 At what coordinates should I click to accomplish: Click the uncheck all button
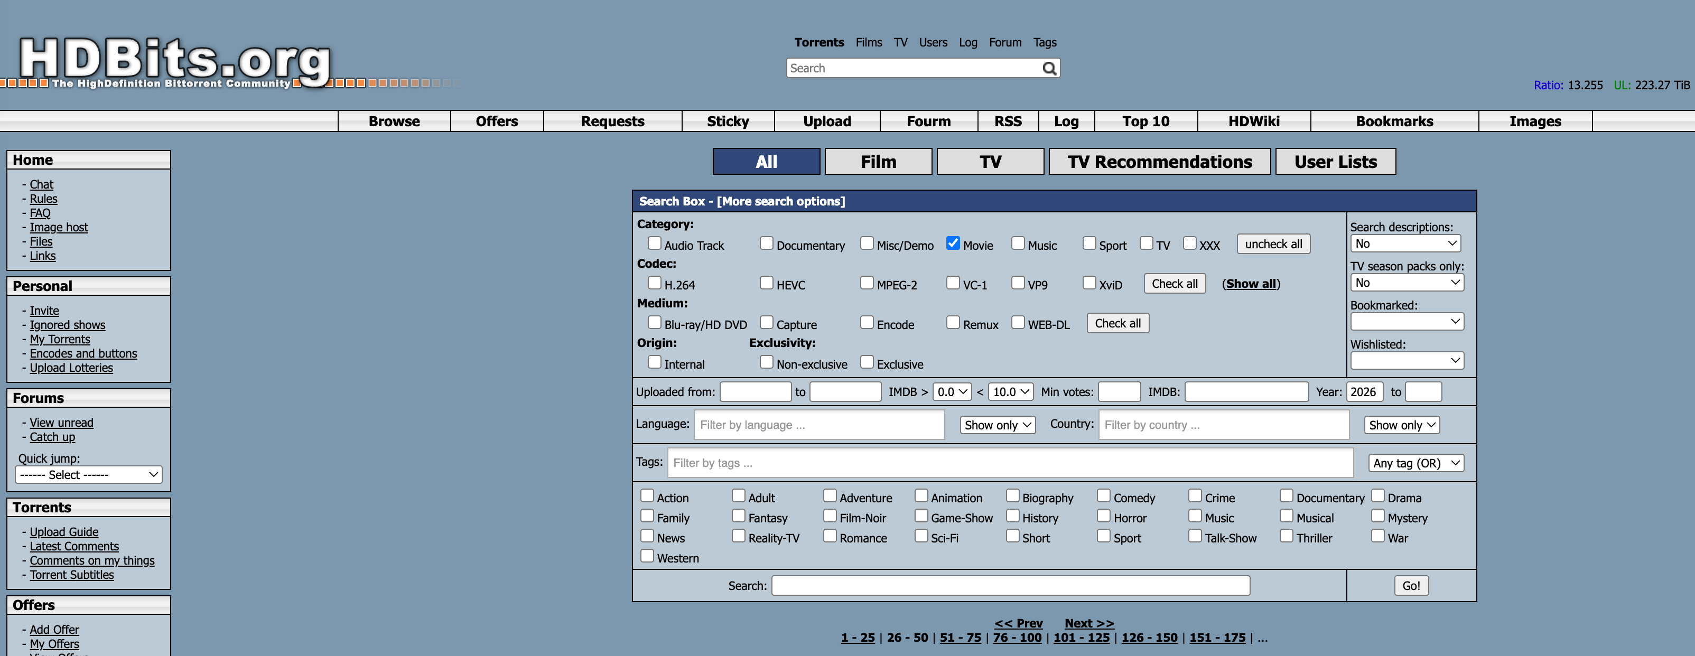(x=1273, y=244)
